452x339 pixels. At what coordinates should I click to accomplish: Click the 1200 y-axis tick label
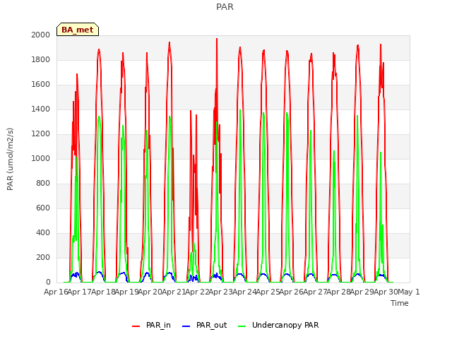pyautogui.click(x=41, y=133)
